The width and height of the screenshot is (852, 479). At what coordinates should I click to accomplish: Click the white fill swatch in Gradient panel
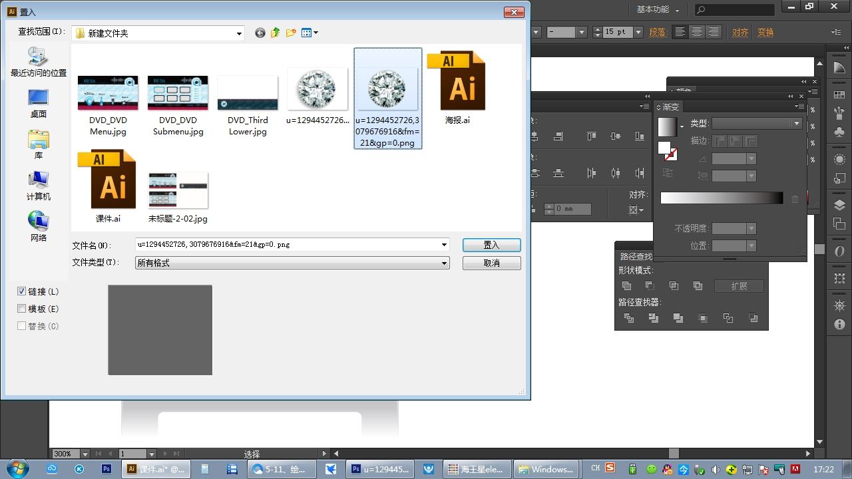(664, 148)
